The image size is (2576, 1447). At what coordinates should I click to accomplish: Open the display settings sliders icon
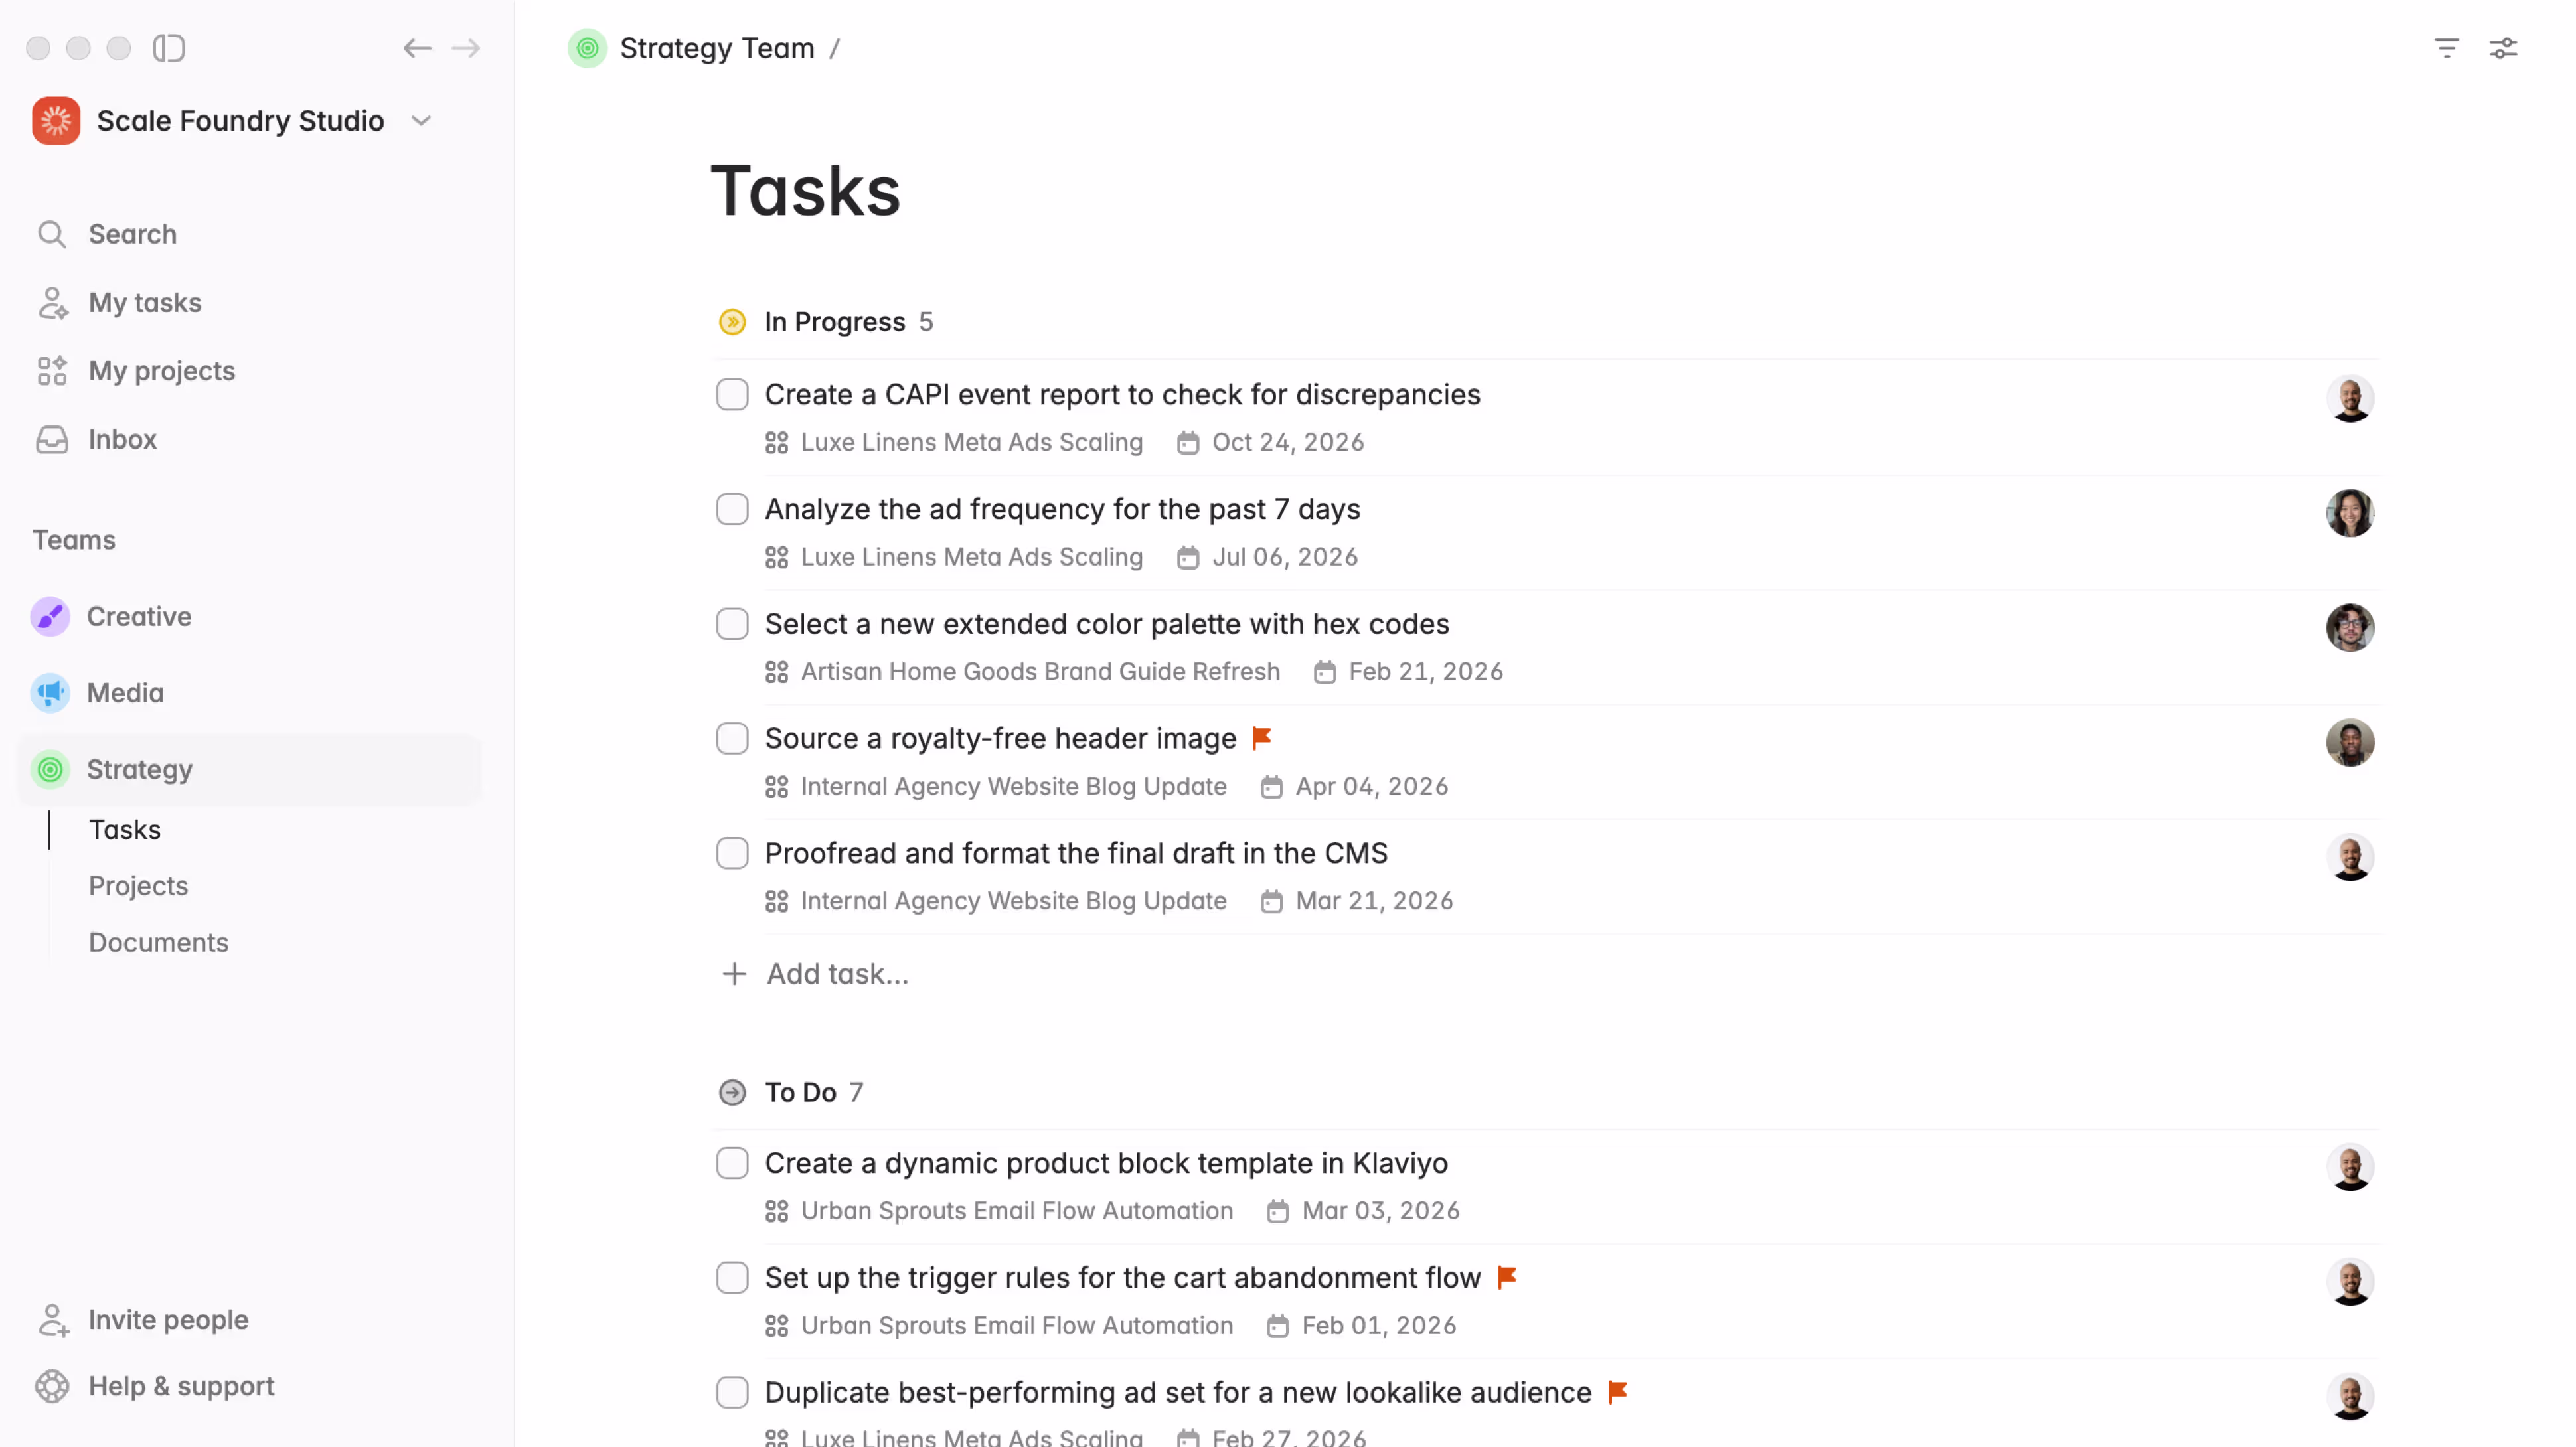tap(2503, 48)
